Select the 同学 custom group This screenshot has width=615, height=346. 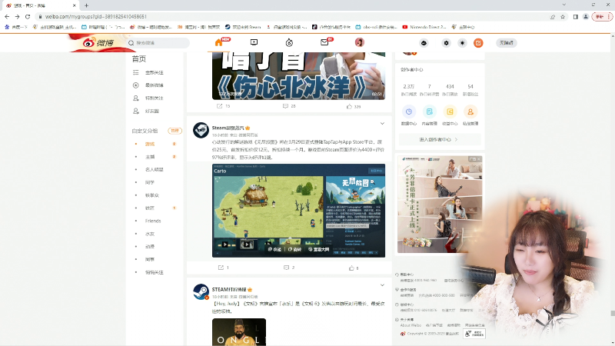pos(150,182)
